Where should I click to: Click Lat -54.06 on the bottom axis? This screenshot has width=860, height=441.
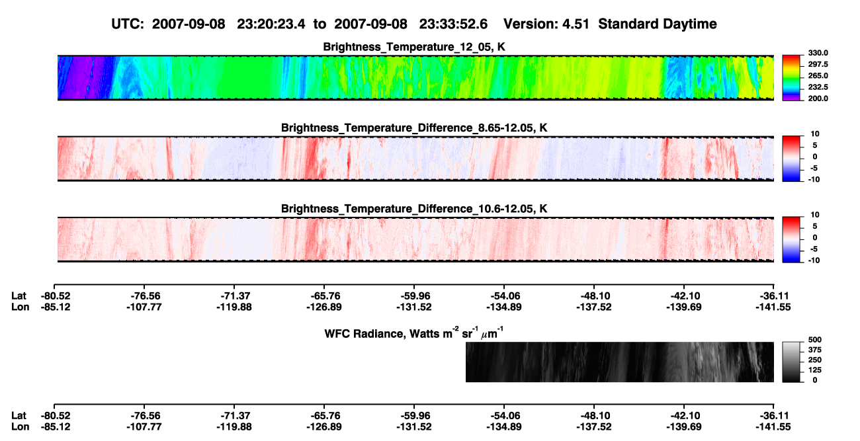point(504,416)
